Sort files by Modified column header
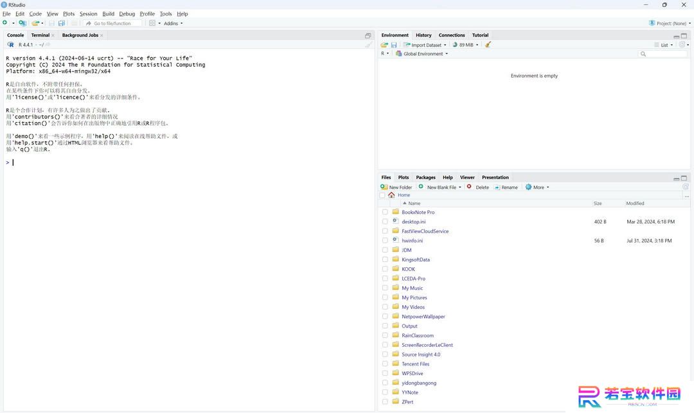The height and width of the screenshot is (413, 694). (635, 204)
